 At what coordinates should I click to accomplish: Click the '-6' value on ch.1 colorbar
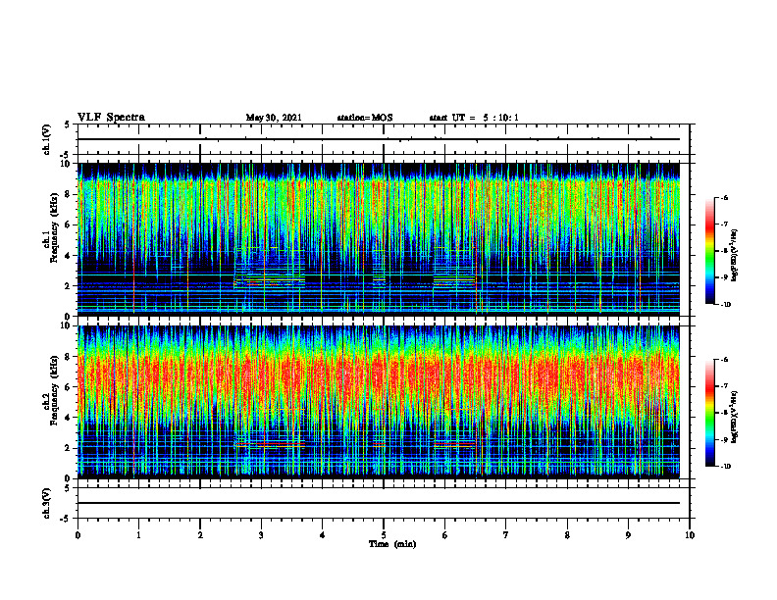724,197
